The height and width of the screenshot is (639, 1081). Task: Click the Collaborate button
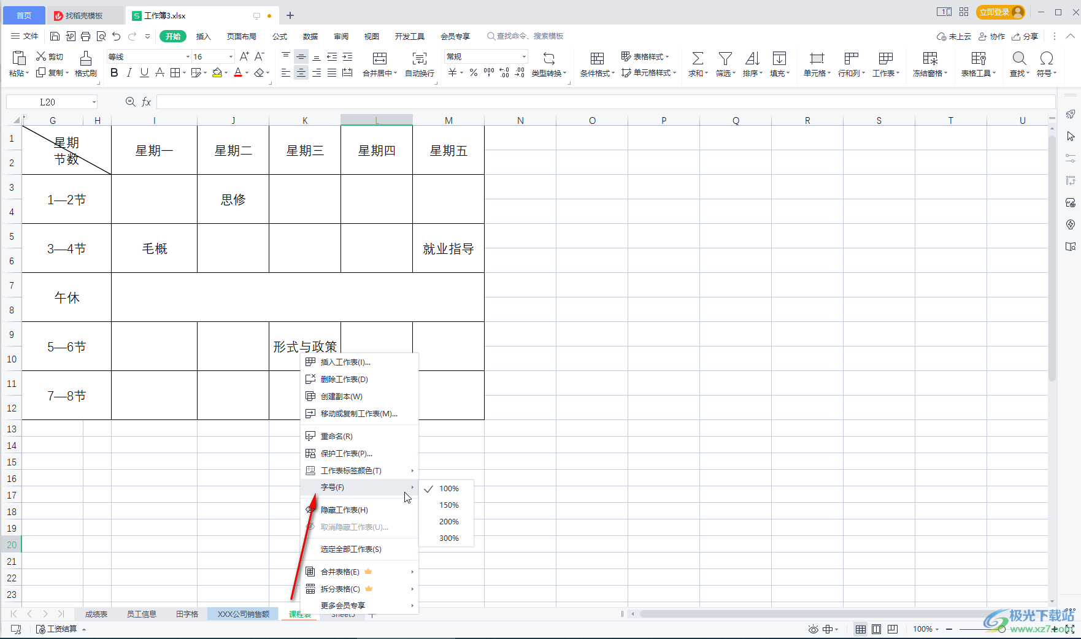click(x=991, y=36)
